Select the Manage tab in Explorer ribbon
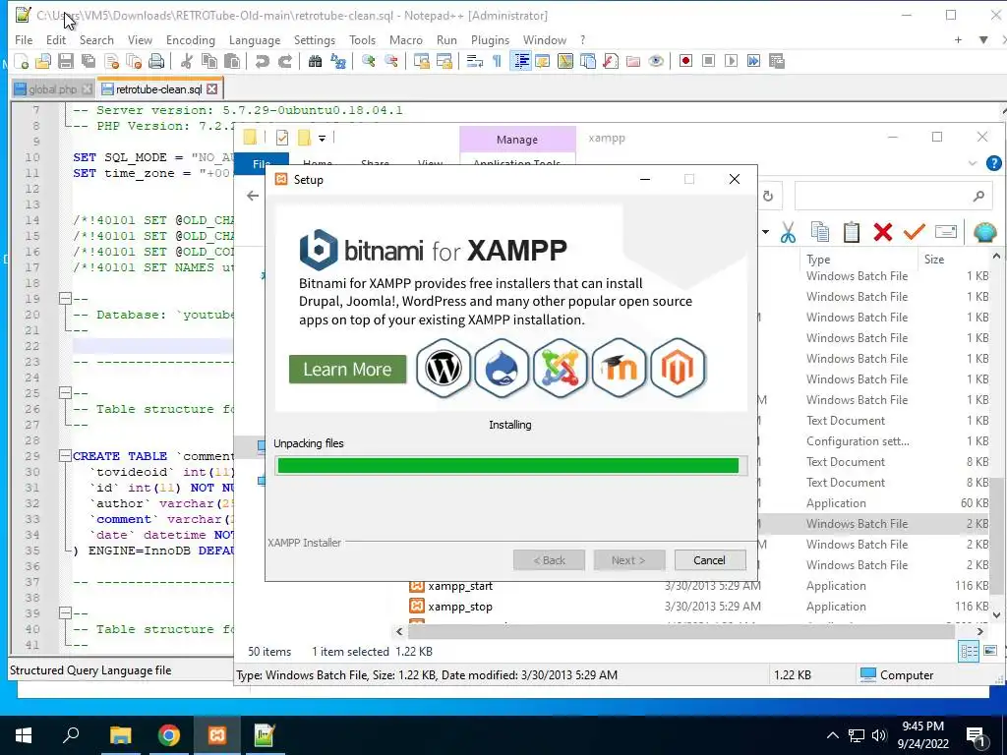 [517, 140]
